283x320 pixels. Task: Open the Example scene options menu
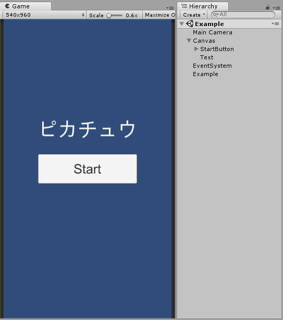pos(275,23)
